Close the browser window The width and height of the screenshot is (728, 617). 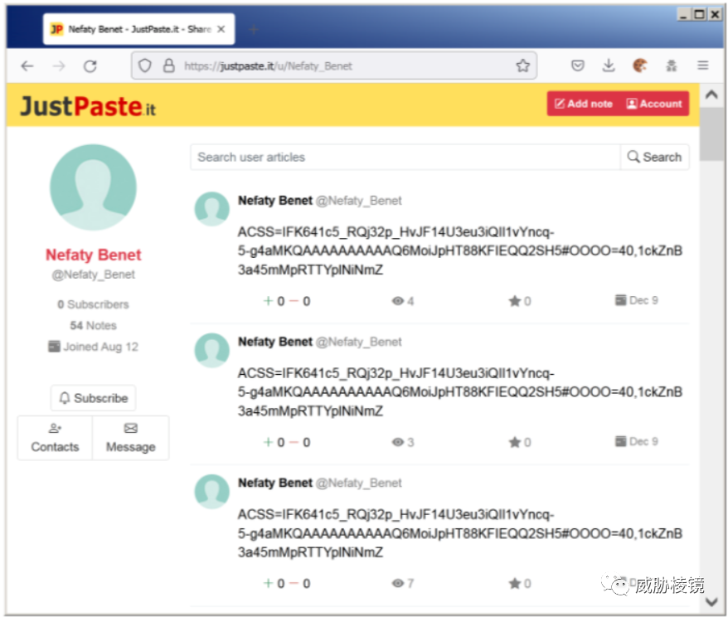pyautogui.click(x=715, y=15)
